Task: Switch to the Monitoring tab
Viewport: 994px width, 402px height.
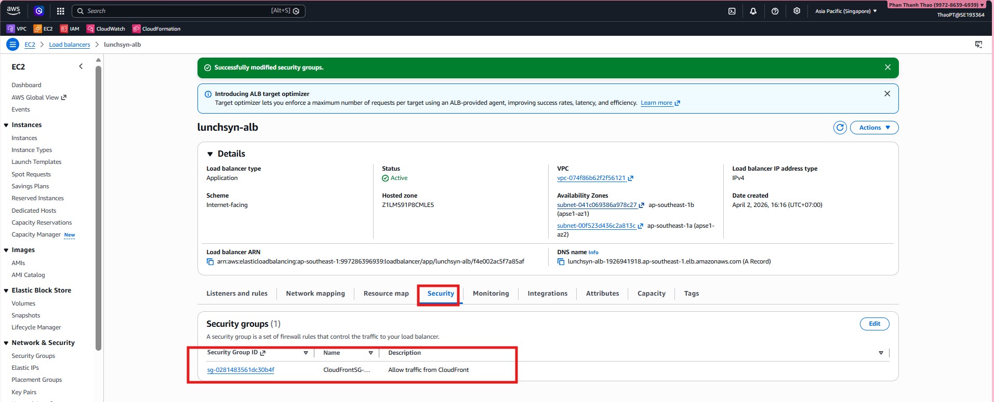Action: point(491,294)
